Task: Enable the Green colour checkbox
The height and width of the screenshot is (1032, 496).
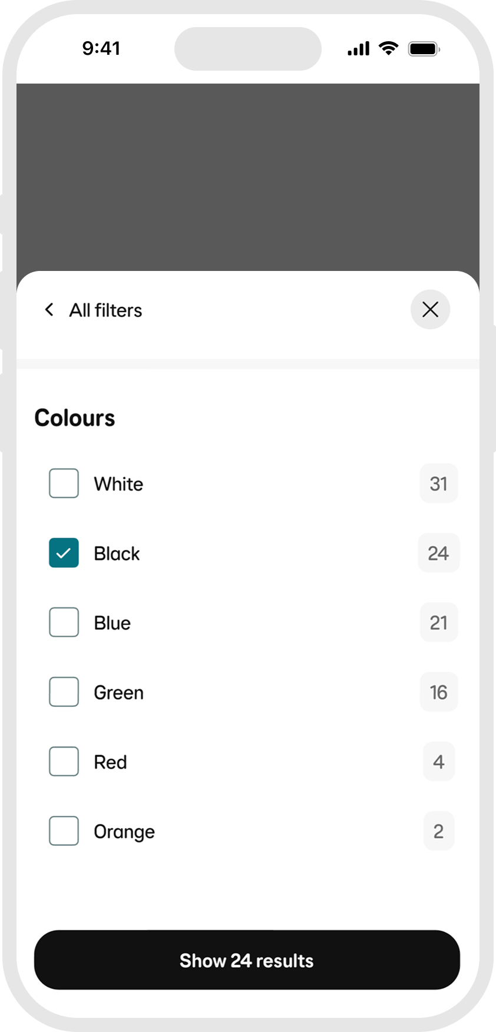Action: coord(64,692)
